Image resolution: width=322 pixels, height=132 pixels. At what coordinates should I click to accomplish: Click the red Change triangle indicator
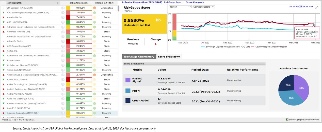click(155, 44)
